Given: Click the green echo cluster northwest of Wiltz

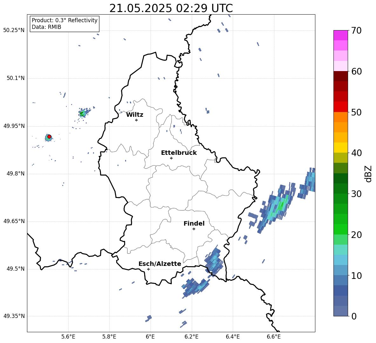Looking at the screenshot, I should [83, 113].
